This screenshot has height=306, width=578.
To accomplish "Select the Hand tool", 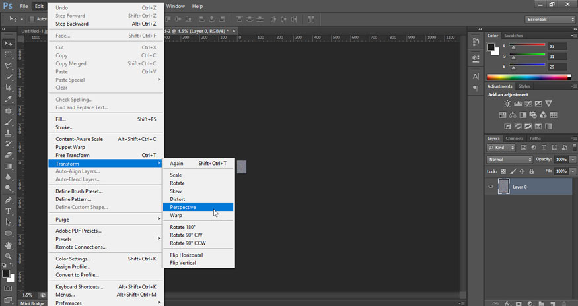I will (x=8, y=245).
